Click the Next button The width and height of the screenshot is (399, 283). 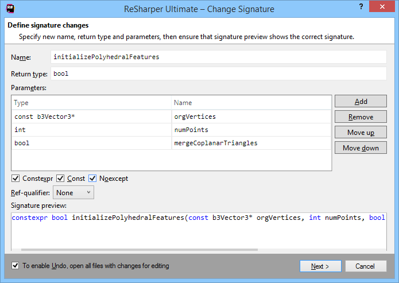[320, 266]
